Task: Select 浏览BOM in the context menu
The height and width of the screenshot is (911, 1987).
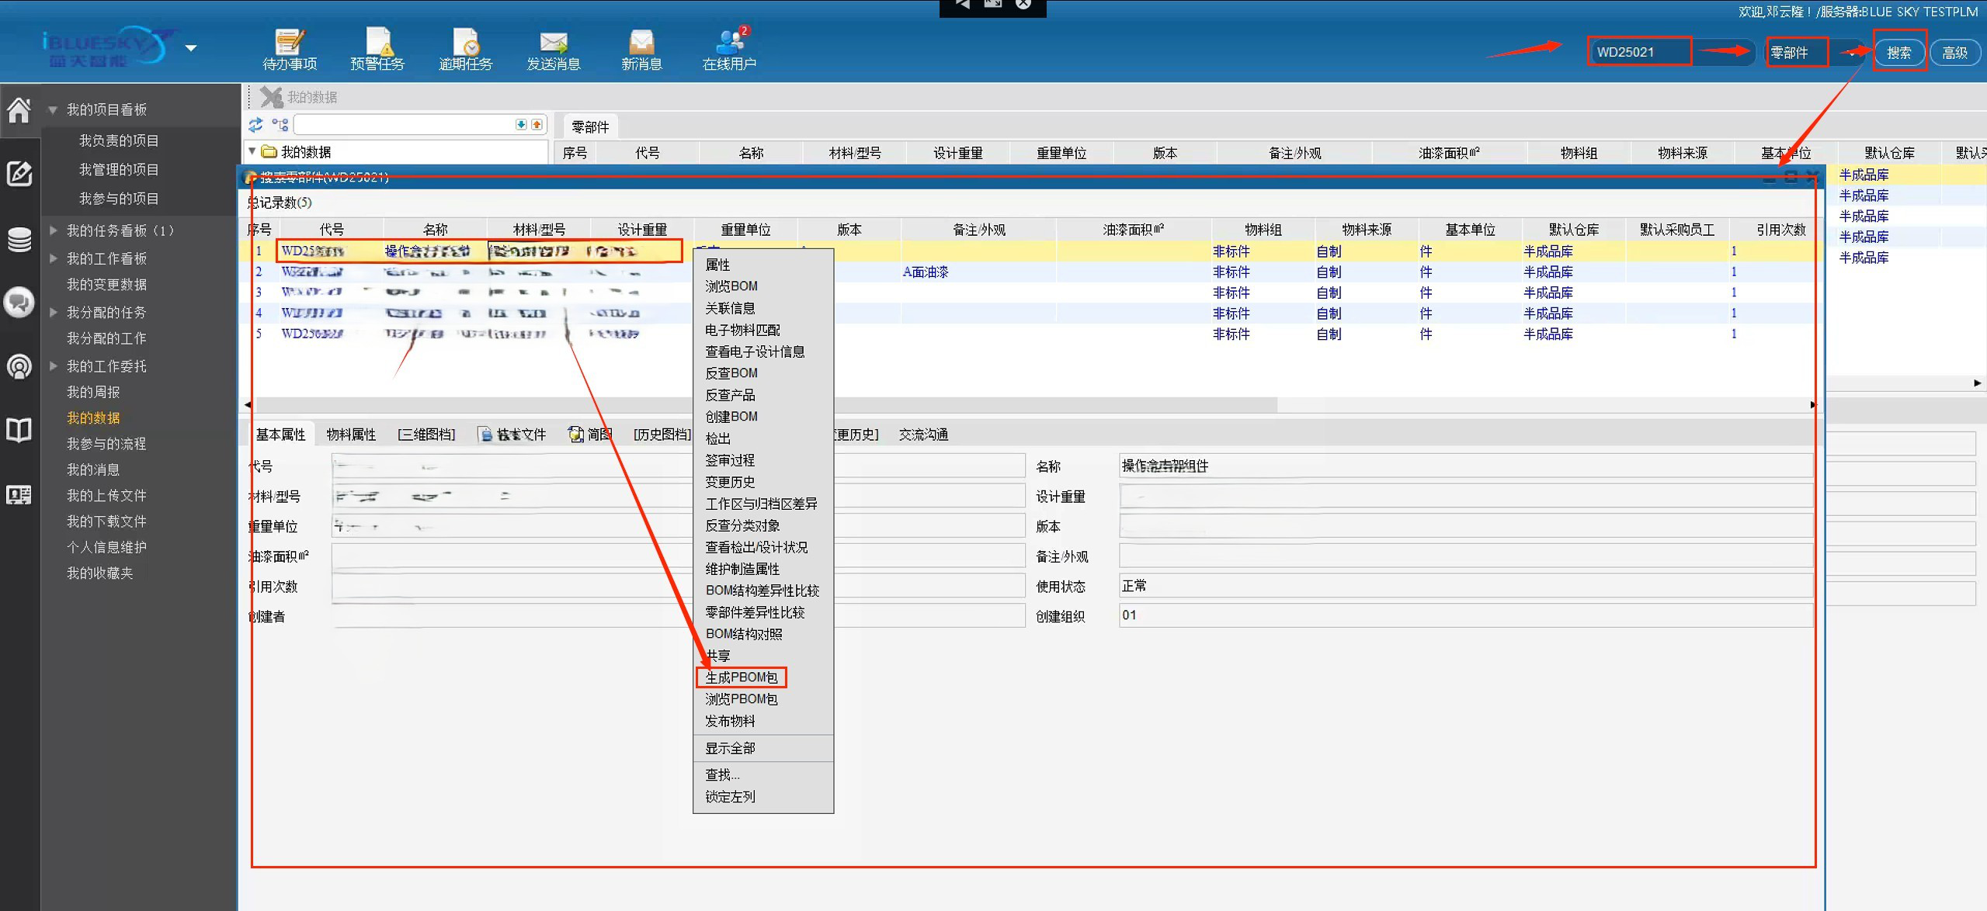Action: click(731, 286)
